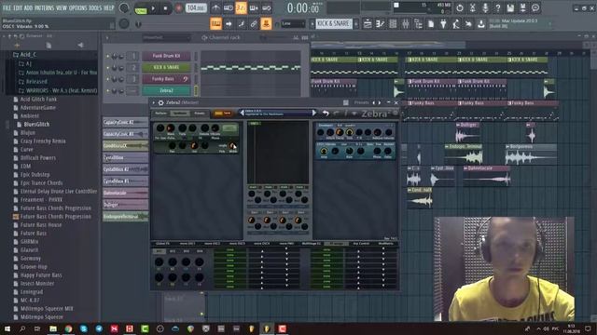
Task: Expand the Zebra2 window menu arrow
Action: [153, 102]
